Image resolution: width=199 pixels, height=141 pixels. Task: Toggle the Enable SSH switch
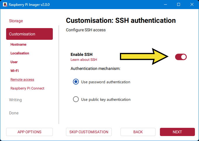[x=181, y=57]
